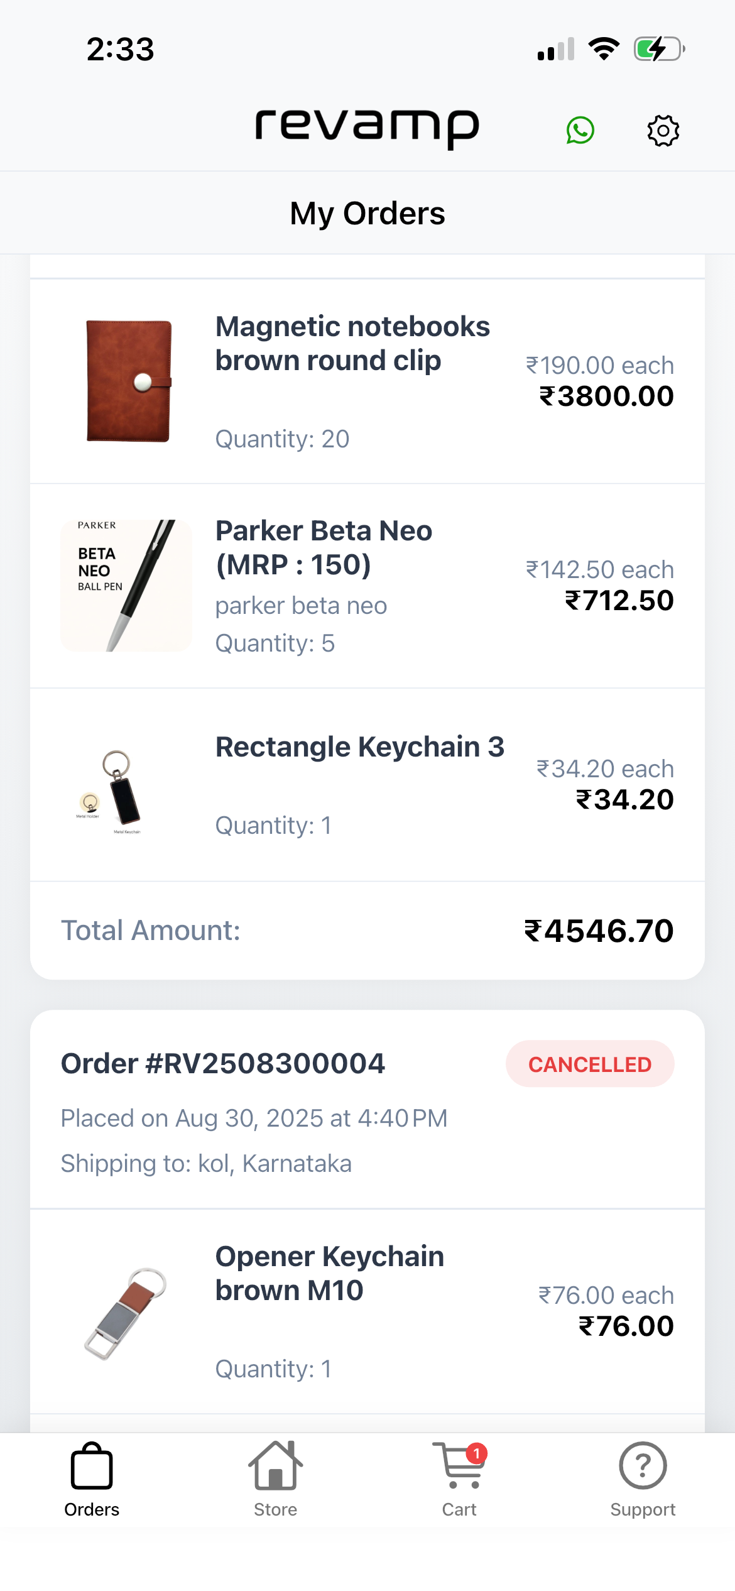Open the Cart icon with badge
The width and height of the screenshot is (735, 1591).
pos(460,1466)
